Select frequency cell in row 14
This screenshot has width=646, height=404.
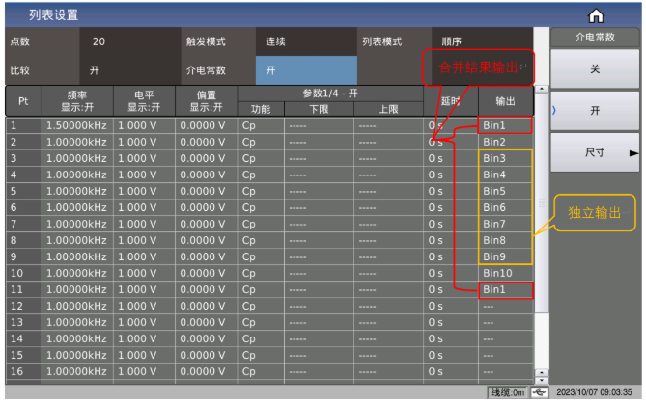click(x=77, y=339)
